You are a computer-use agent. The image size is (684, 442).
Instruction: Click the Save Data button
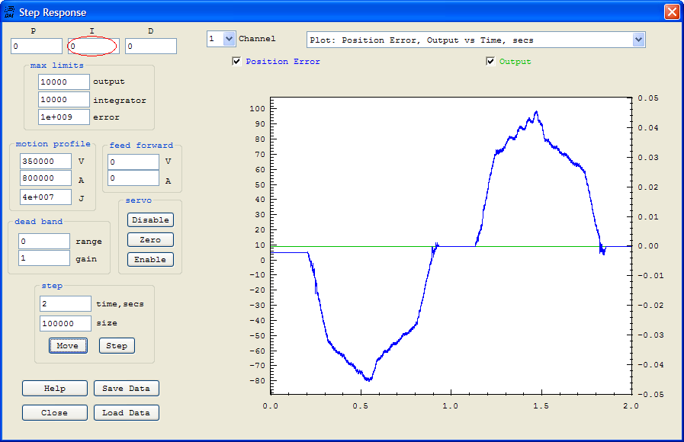(x=127, y=389)
